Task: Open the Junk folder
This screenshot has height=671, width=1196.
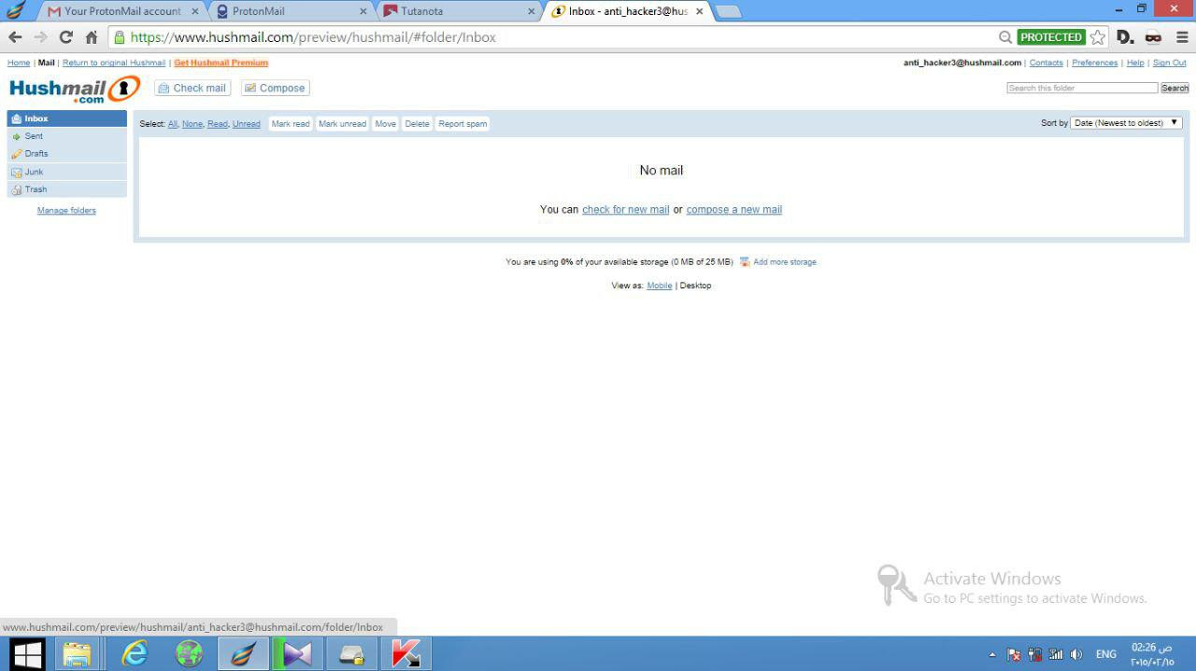Action: click(66, 172)
